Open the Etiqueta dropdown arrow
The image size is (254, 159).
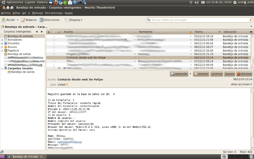click(x=82, y=20)
